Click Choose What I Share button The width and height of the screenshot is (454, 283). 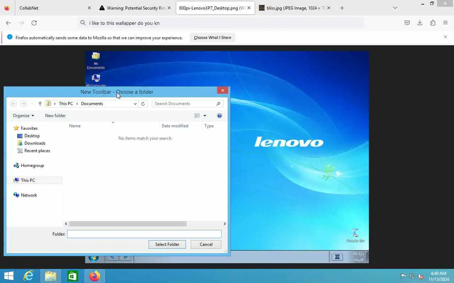(212, 37)
